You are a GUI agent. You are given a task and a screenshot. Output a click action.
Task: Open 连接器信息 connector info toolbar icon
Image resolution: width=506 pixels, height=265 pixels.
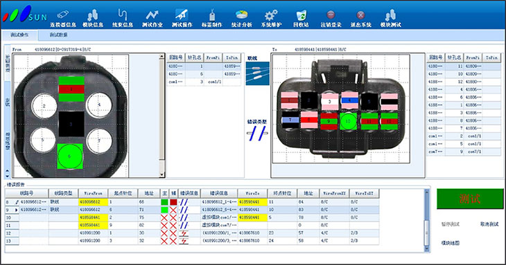click(63, 19)
